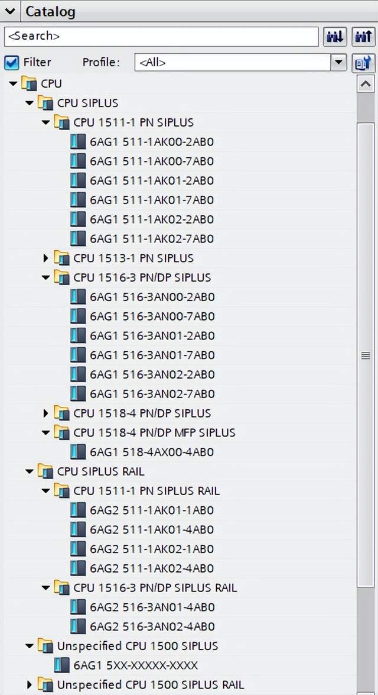
Task: Click the CPU SIPLUS folder icon
Action: coord(45,104)
